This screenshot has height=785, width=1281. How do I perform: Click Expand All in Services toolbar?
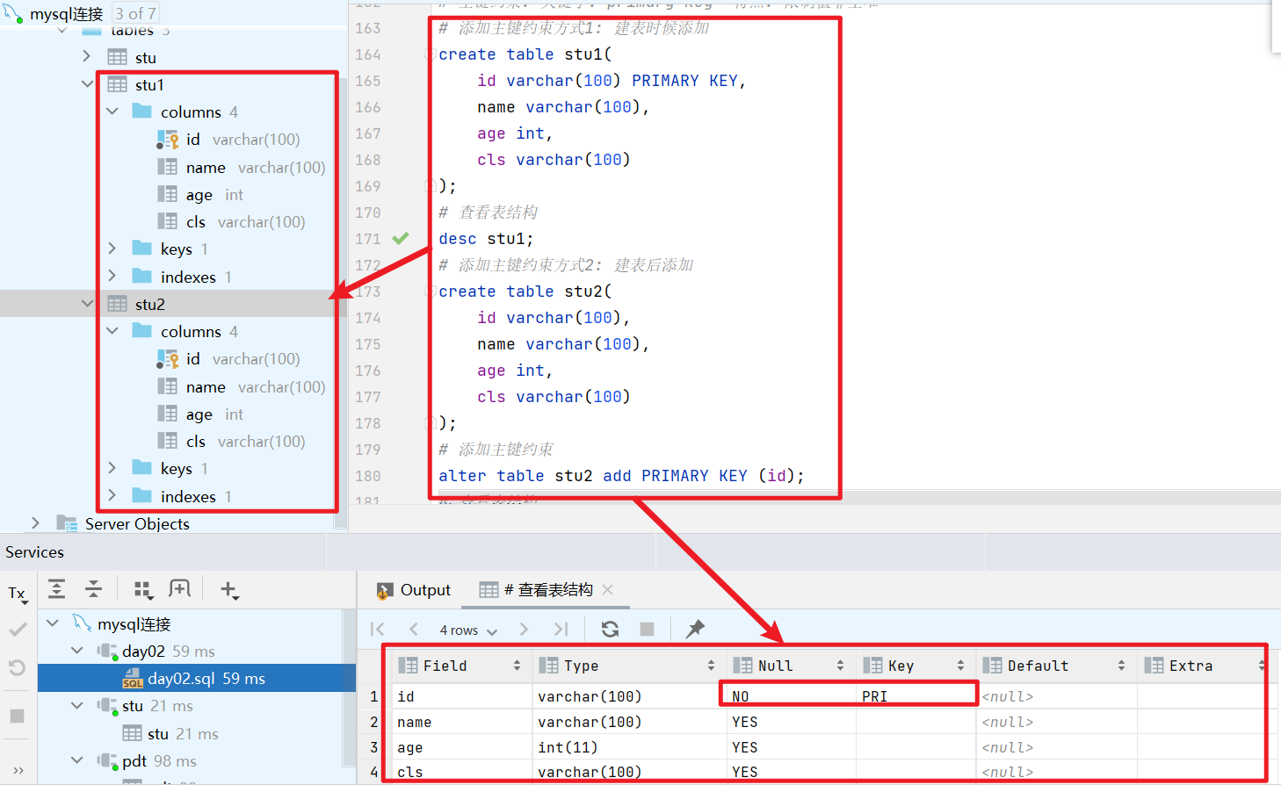click(57, 588)
